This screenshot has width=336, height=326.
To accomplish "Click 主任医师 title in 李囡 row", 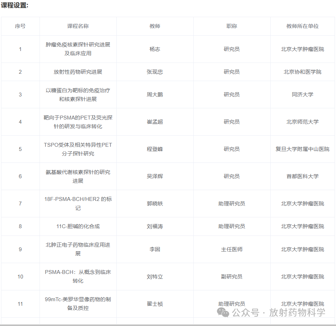I will (232, 249).
